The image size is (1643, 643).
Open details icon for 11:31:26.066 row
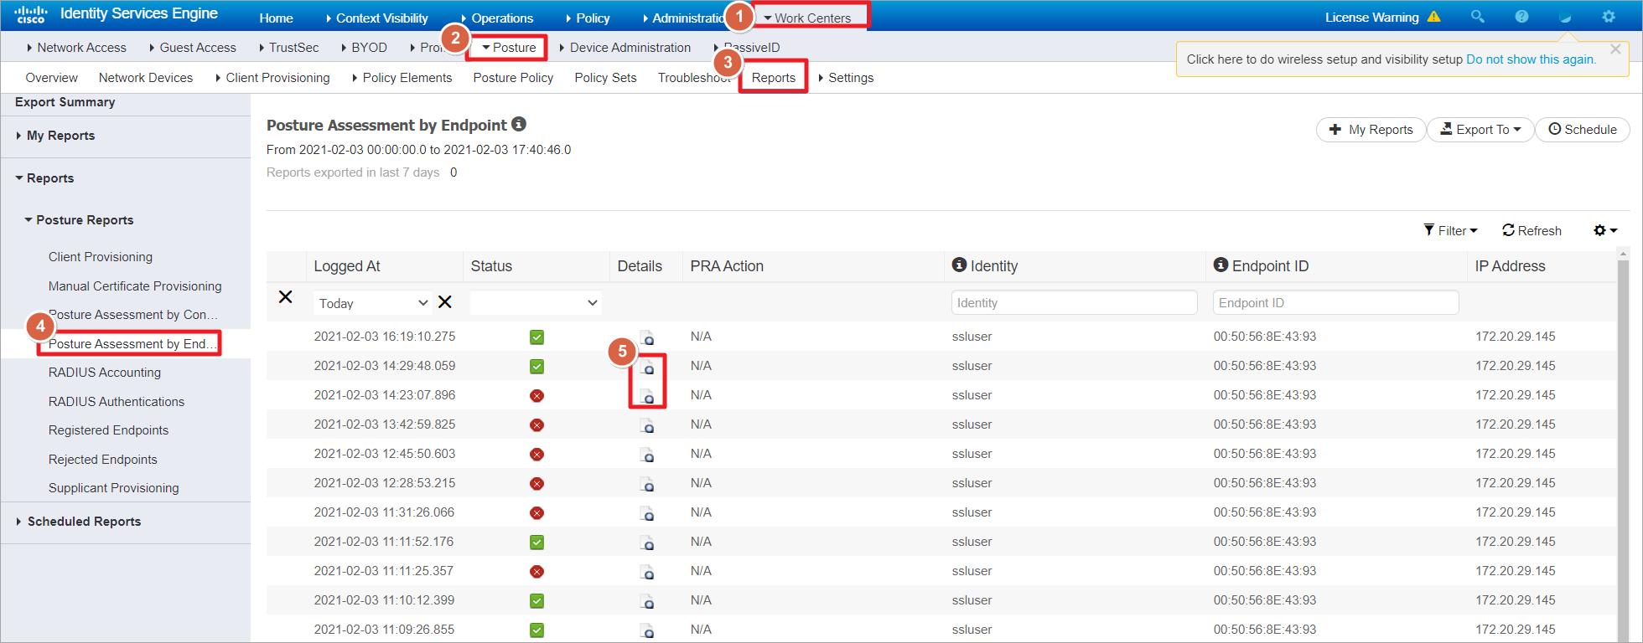coord(647,513)
